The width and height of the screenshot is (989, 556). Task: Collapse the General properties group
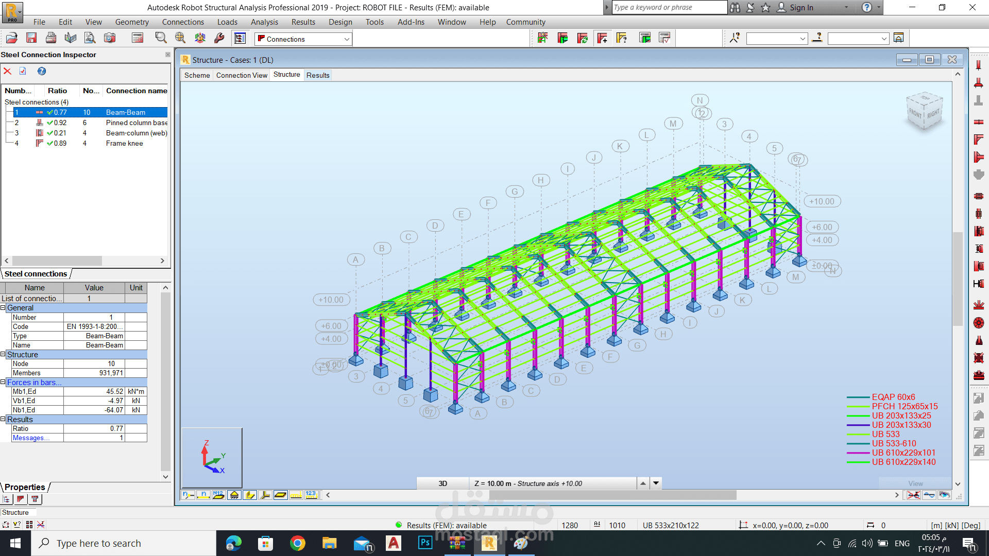3,308
